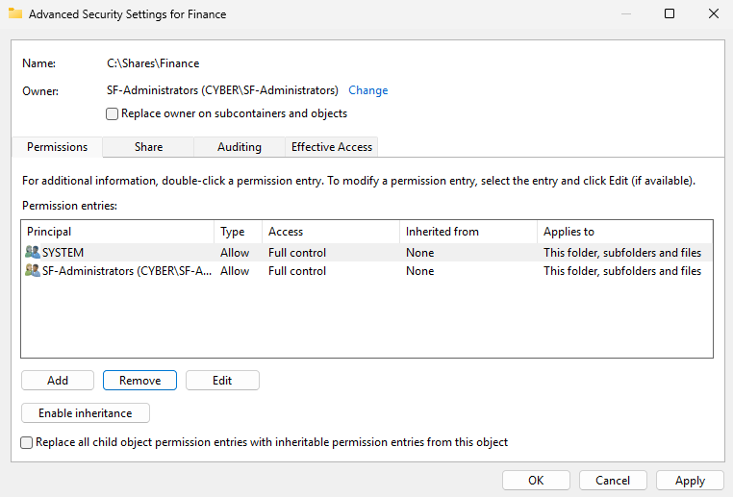Click Enable inheritance button
Viewport: 733px width, 497px height.
tap(86, 413)
